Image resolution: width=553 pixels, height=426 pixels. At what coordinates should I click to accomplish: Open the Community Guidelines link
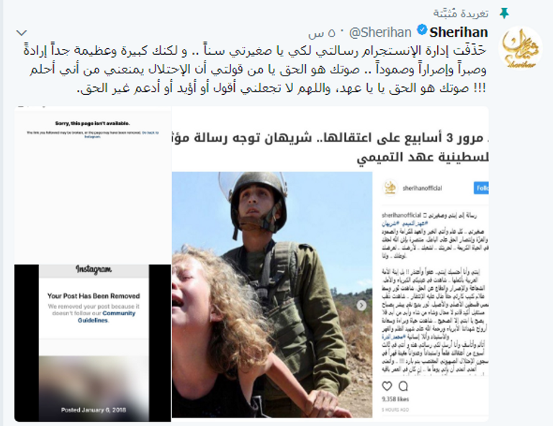coord(107,317)
